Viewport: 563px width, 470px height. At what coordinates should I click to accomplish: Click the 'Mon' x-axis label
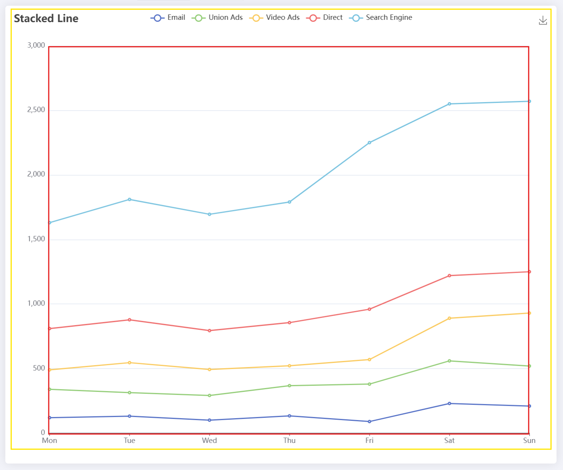tap(49, 441)
